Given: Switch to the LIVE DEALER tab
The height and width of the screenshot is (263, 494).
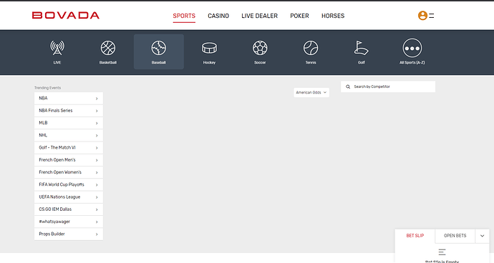Looking at the screenshot, I should [x=260, y=16].
